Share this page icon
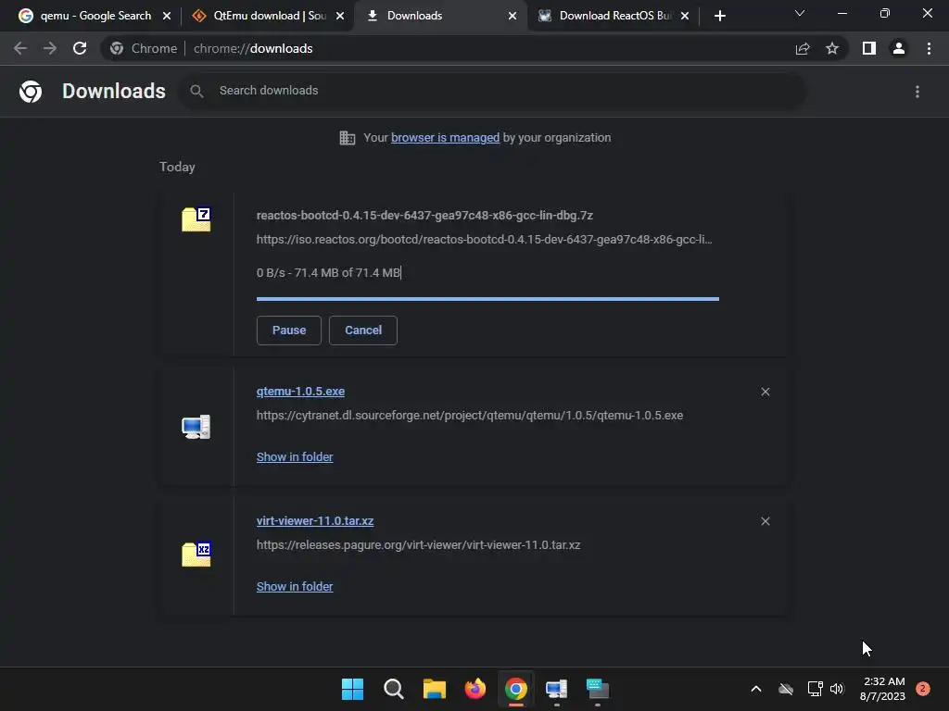 tap(803, 48)
